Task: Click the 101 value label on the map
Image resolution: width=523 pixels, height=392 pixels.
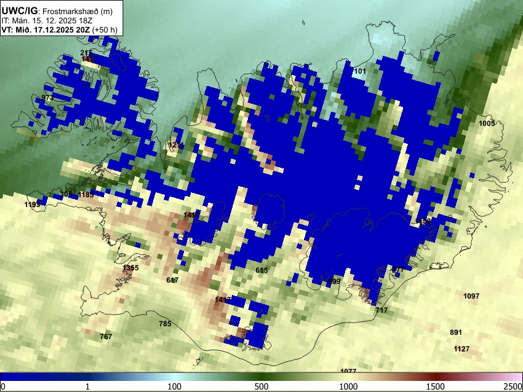Action: click(x=360, y=71)
